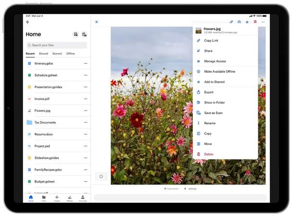
Task: Choose Move from the menu
Action: pyautogui.click(x=225, y=144)
